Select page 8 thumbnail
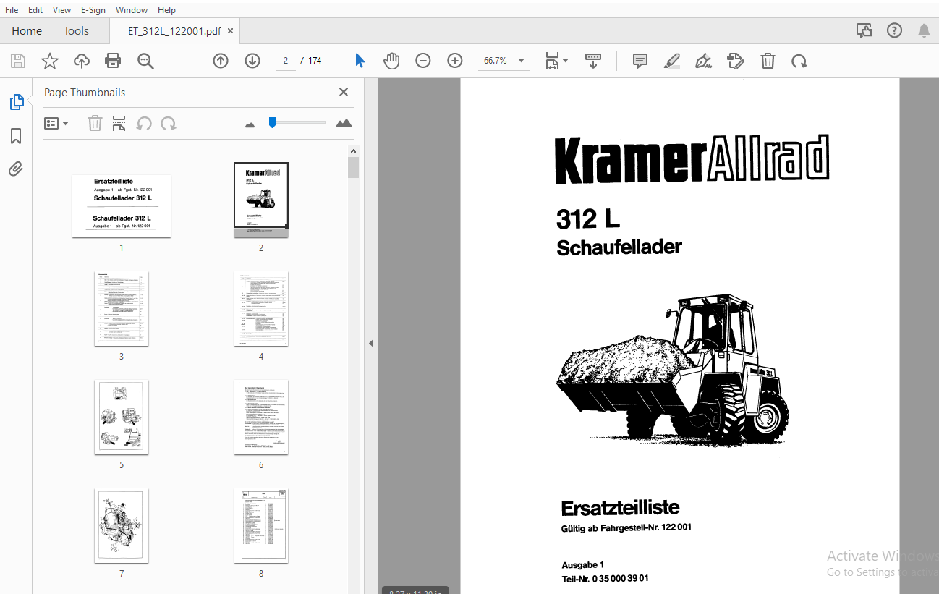The height and width of the screenshot is (594, 939). [261, 526]
